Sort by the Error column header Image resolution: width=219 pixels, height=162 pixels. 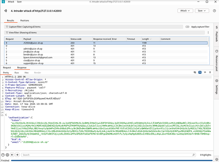point(119,39)
